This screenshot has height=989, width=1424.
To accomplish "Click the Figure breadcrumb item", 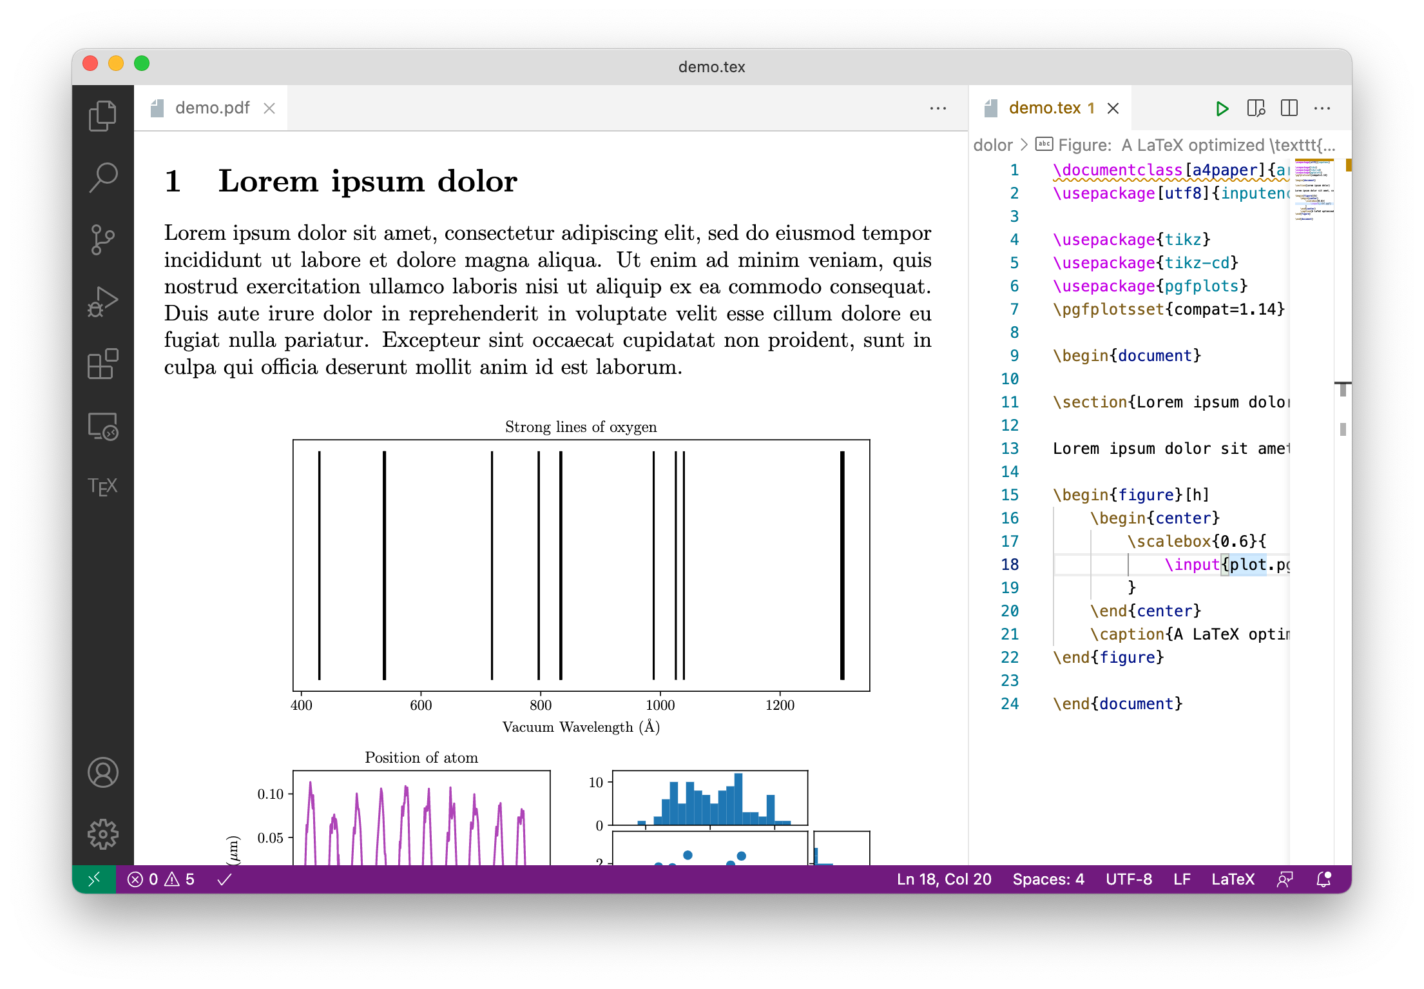I will (1185, 145).
